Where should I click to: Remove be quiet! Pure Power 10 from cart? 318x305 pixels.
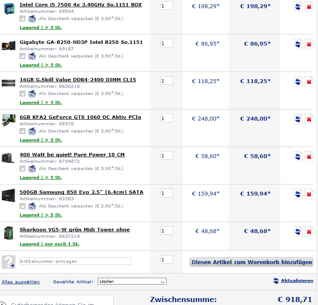[x=309, y=157]
